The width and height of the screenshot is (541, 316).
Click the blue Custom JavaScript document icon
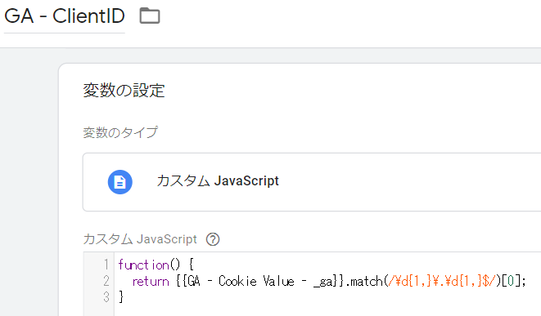click(119, 182)
